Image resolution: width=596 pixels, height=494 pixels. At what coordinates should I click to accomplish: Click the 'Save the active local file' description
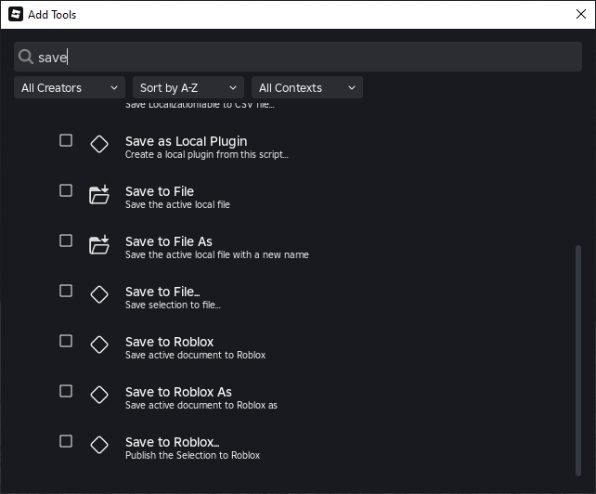tap(177, 204)
